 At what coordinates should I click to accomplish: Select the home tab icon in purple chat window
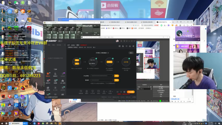[178, 43]
